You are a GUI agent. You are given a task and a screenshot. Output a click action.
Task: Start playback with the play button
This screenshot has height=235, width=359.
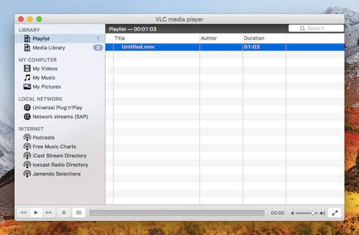point(36,212)
